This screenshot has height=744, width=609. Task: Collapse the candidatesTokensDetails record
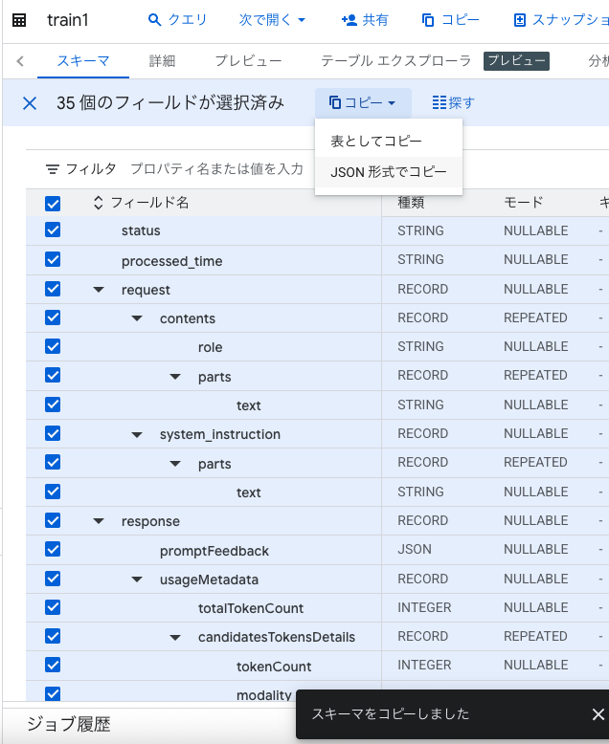(x=175, y=637)
